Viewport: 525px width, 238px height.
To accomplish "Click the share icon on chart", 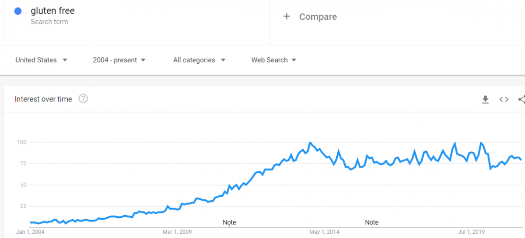I will (x=522, y=99).
